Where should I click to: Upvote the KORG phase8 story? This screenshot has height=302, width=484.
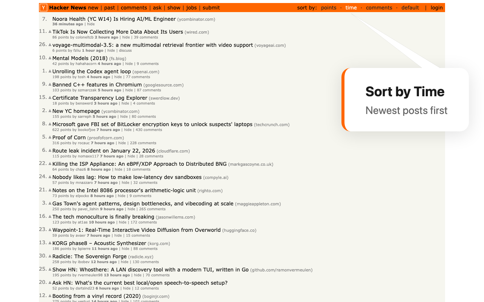click(x=50, y=243)
